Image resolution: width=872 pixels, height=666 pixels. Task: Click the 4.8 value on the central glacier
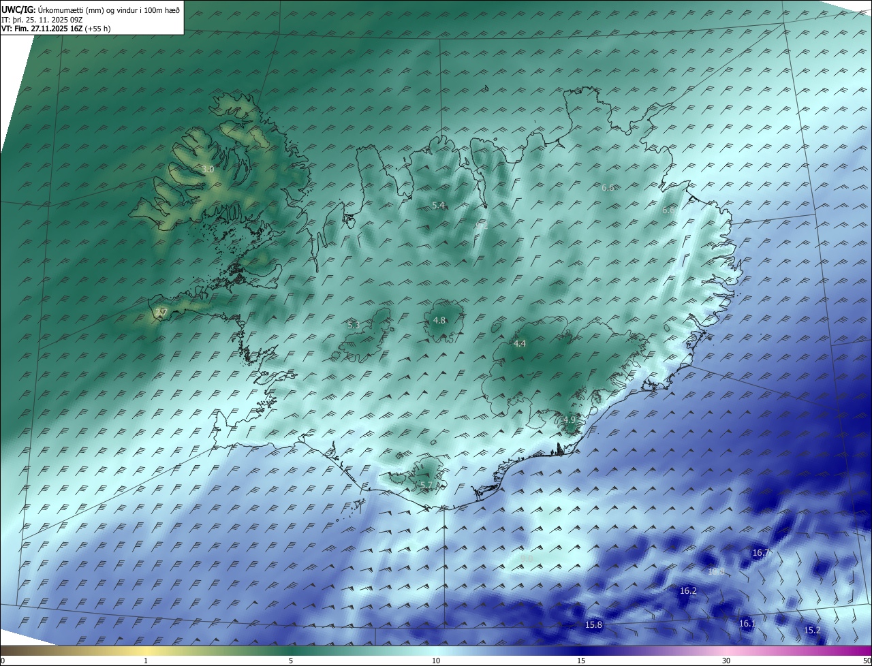click(x=439, y=320)
